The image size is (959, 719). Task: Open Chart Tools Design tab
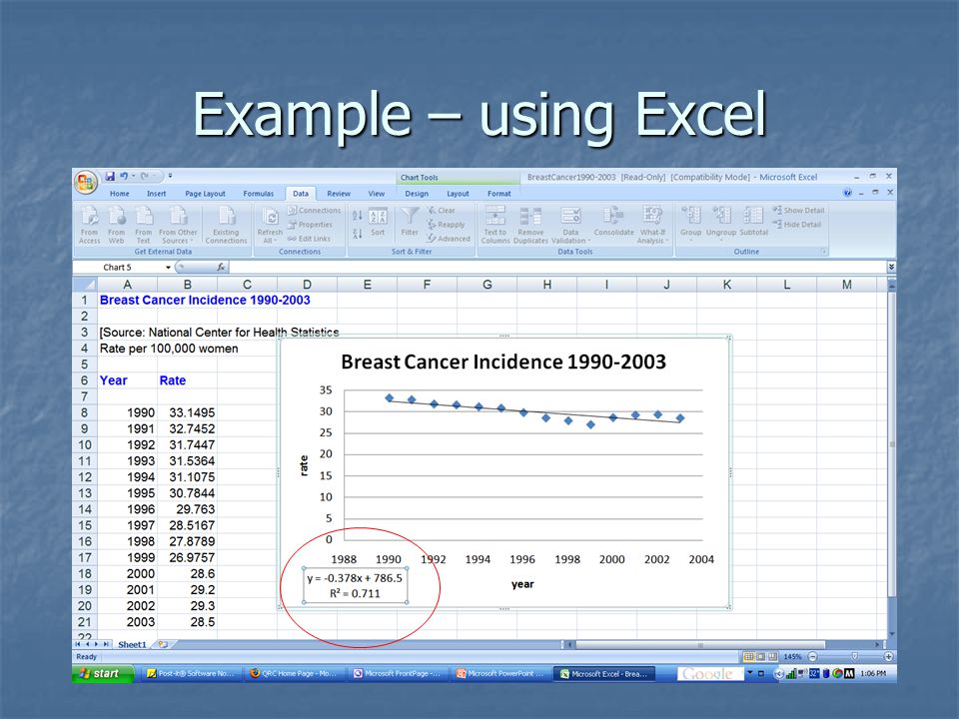pos(417,193)
